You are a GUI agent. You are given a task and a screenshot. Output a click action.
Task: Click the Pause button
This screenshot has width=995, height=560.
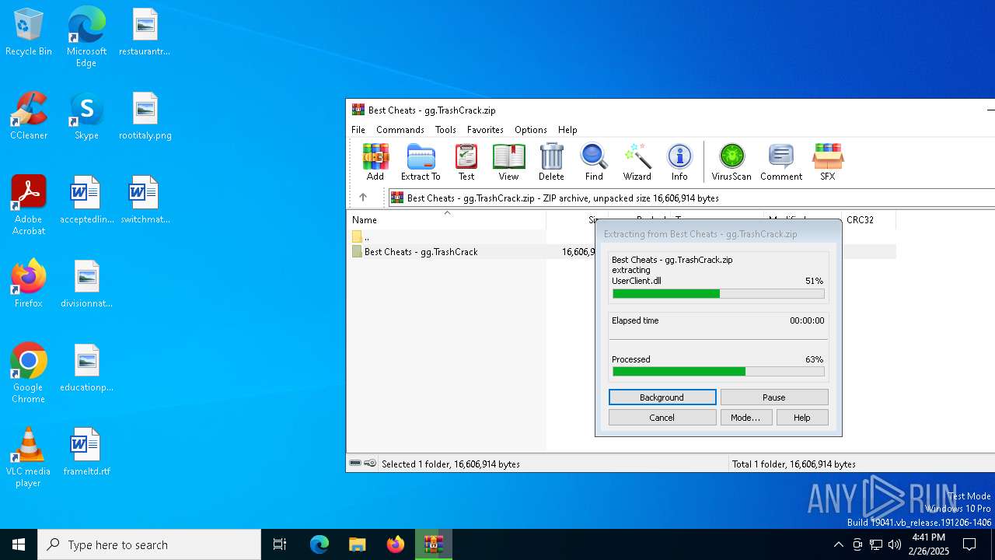point(774,397)
